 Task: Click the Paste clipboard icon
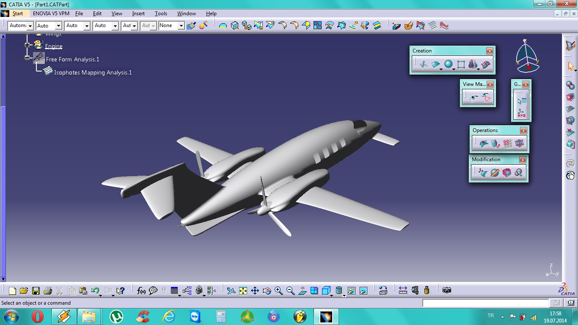pyautogui.click(x=83, y=291)
